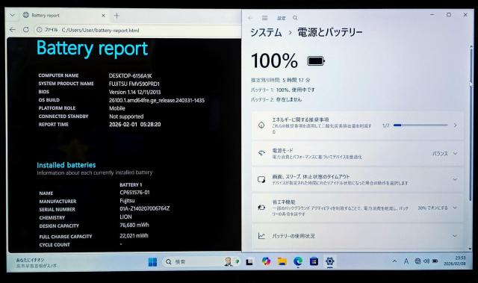478x283 pixels.
Task: Click the file info icon in address bar
Action: [x=40, y=30]
